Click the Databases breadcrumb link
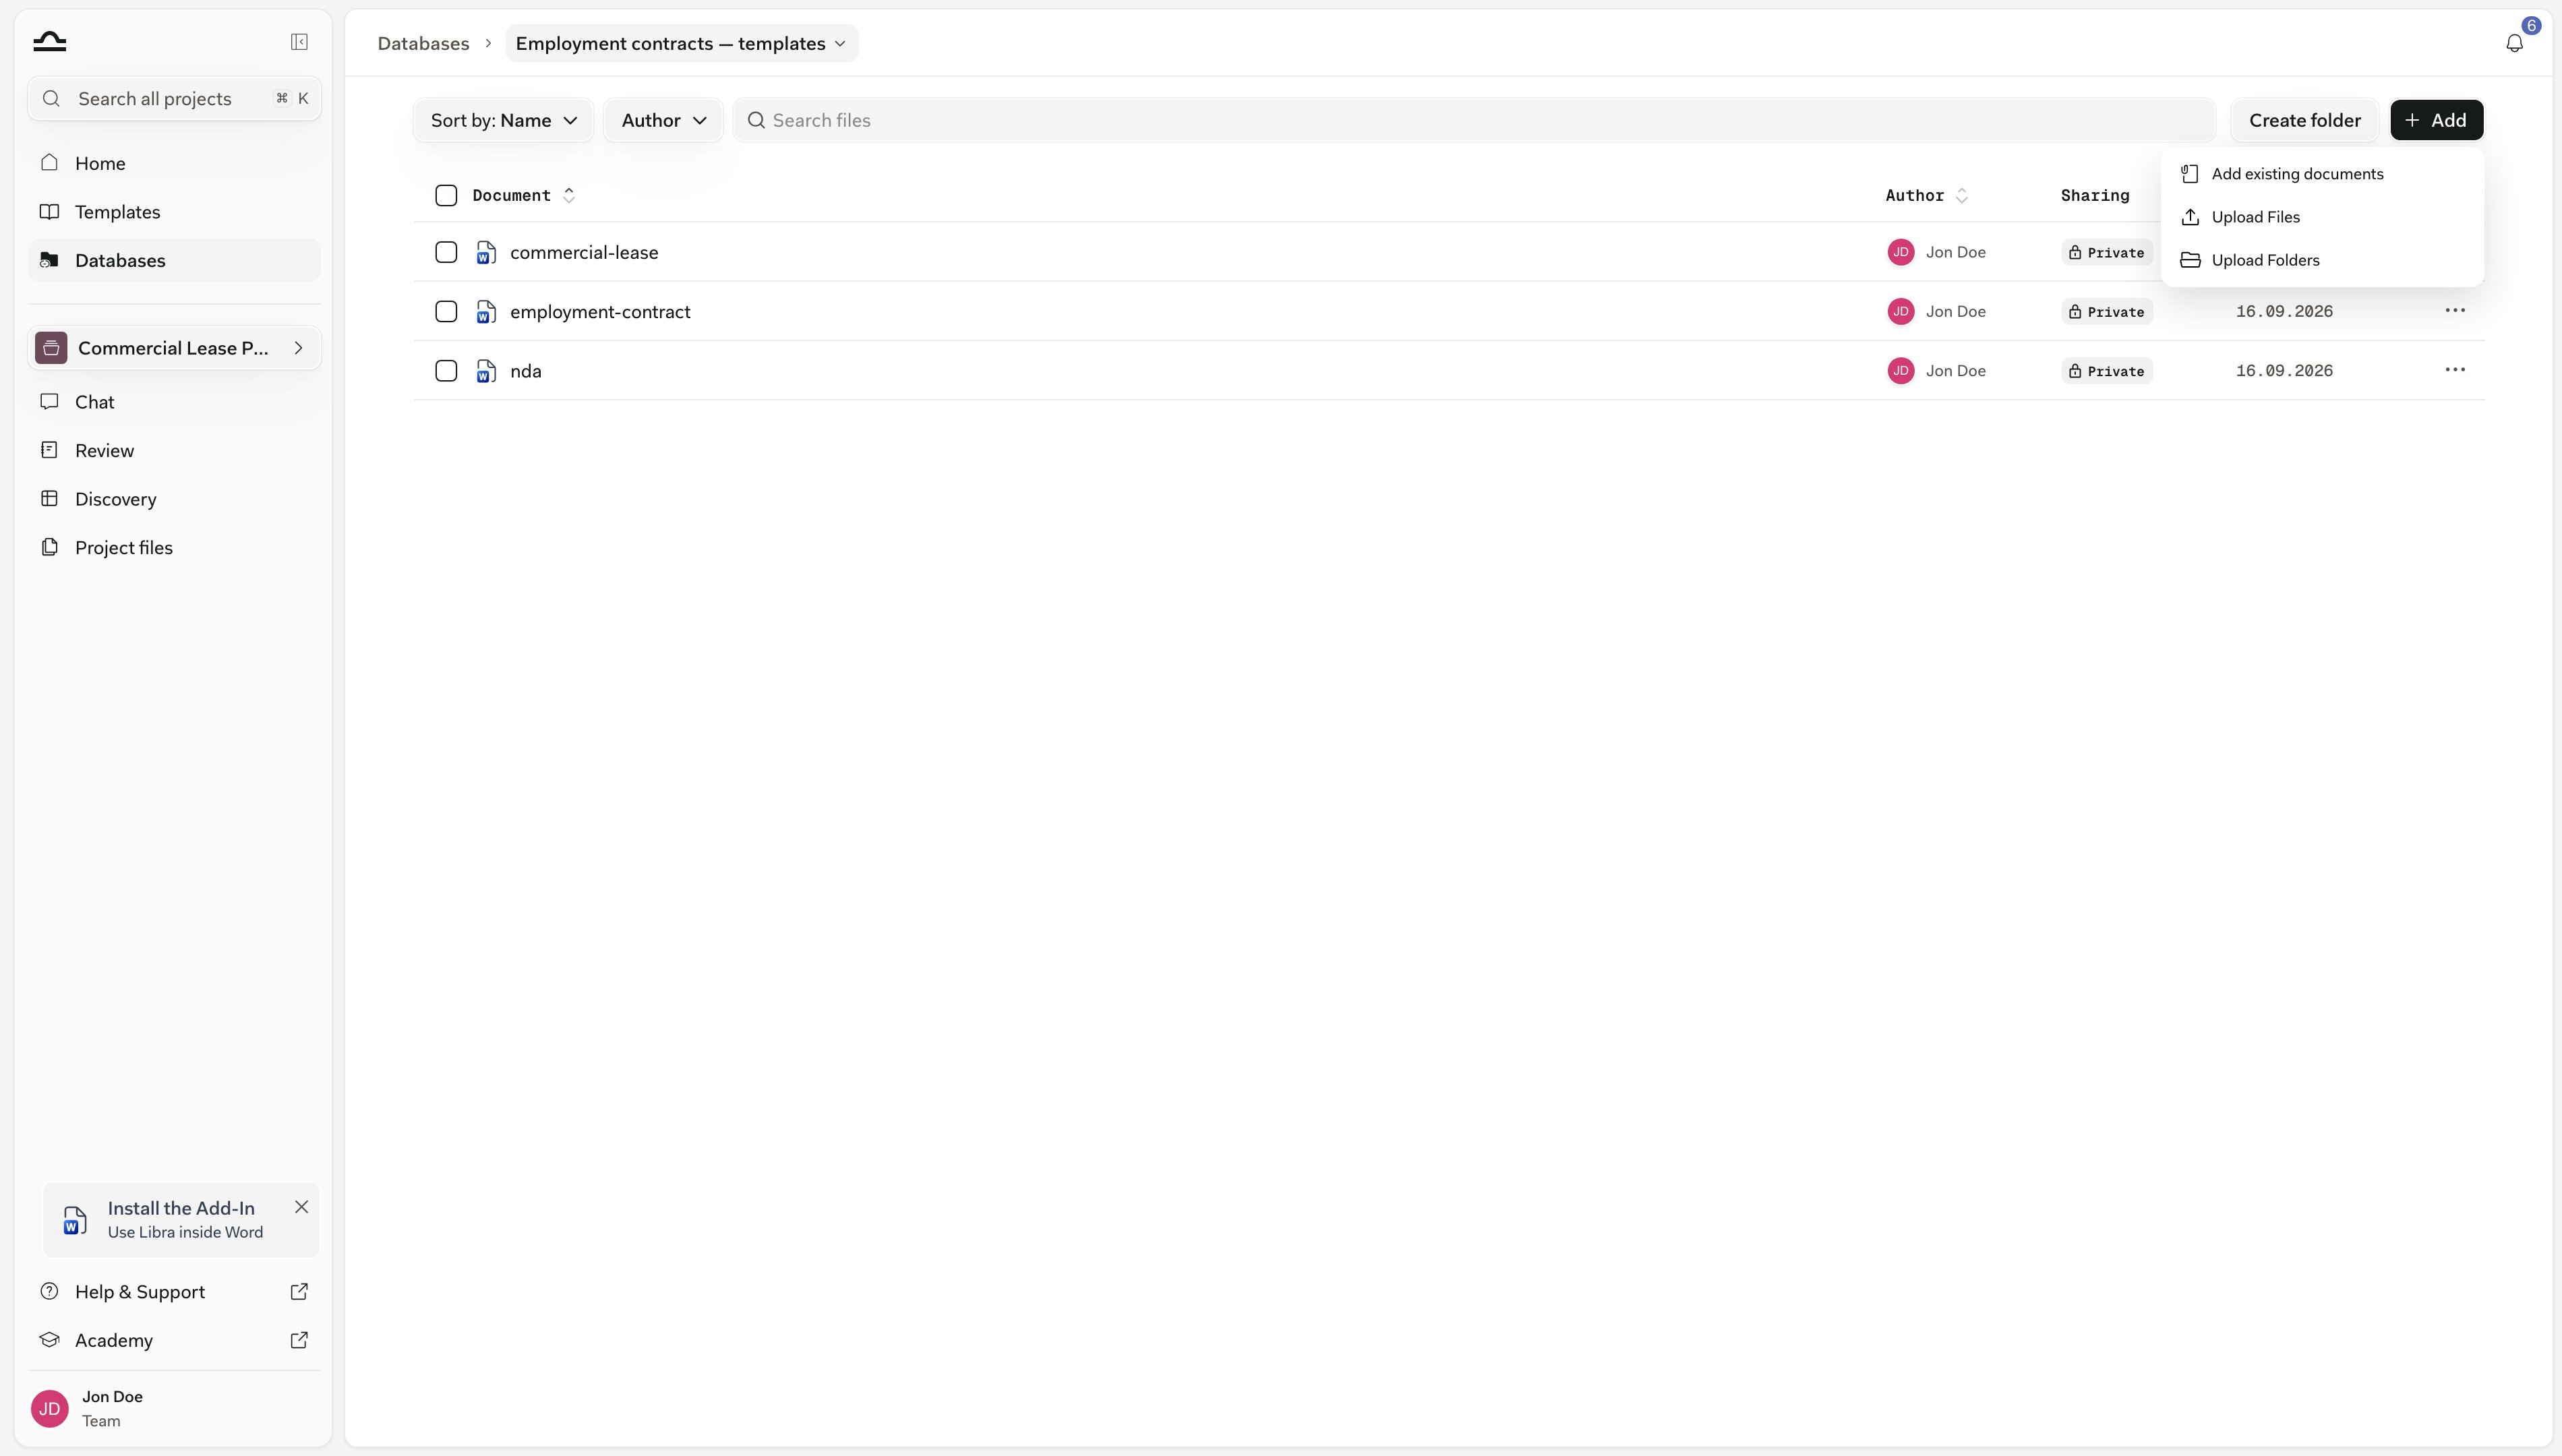The height and width of the screenshot is (1456, 2562). coord(423,43)
